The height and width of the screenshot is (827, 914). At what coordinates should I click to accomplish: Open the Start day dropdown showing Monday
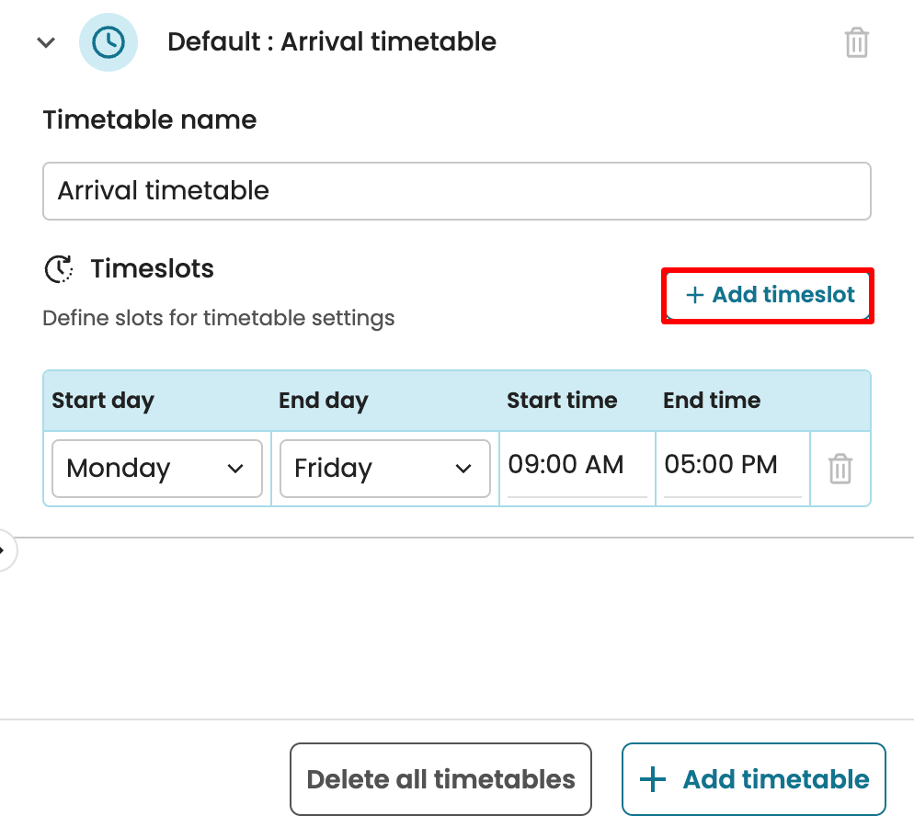[156, 469]
